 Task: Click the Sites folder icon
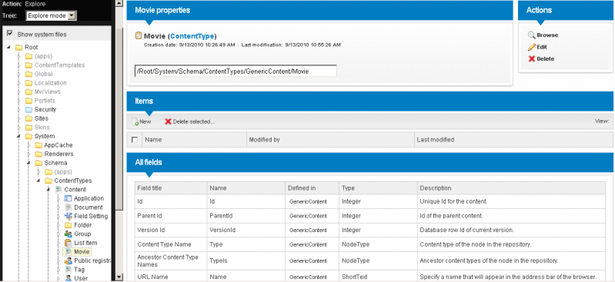coord(28,118)
